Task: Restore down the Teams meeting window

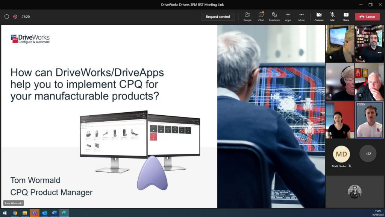Action: coord(370,5)
